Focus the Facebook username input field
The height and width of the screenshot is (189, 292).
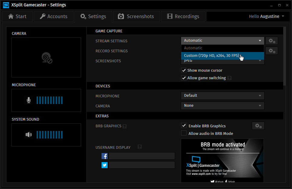coord(142,156)
